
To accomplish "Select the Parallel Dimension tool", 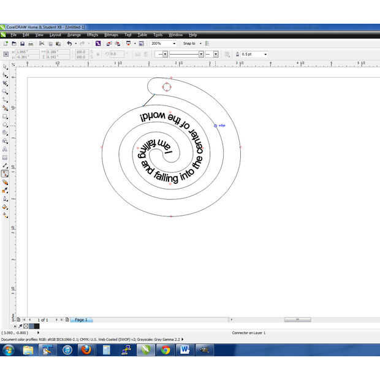I will pos(5,165).
